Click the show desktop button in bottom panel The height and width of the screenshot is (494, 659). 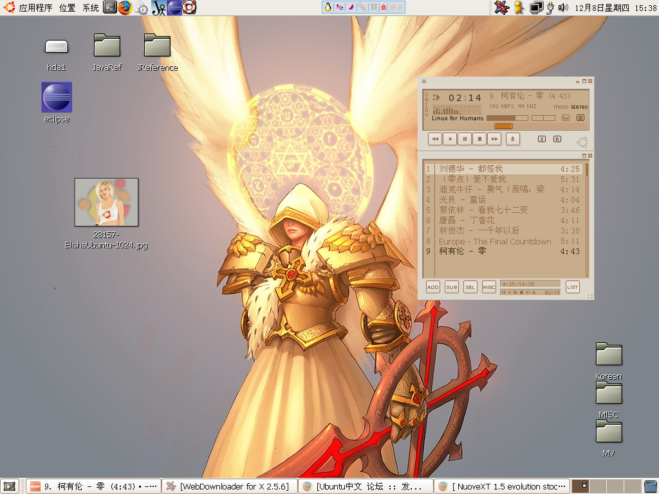(9, 486)
